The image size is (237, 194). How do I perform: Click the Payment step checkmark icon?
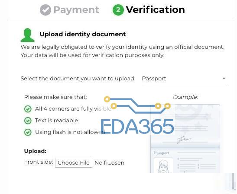45,10
